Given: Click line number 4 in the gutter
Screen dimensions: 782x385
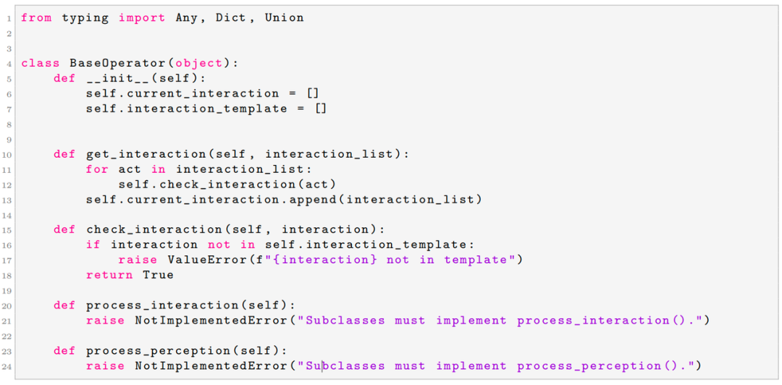Looking at the screenshot, I should [11, 64].
